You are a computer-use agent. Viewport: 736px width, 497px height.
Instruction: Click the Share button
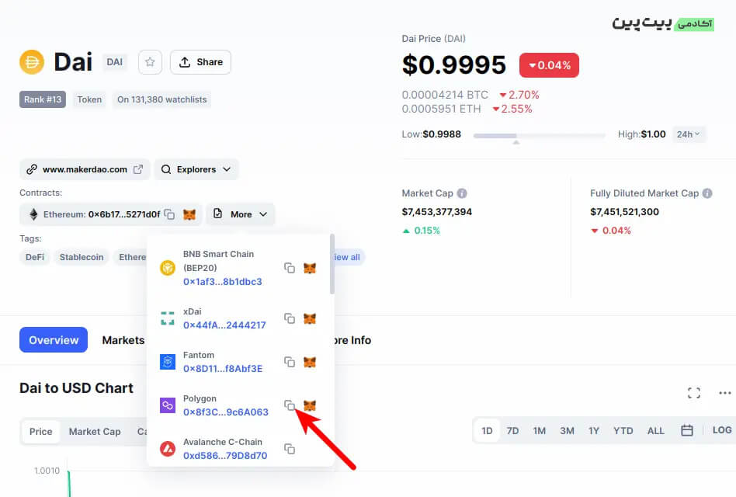pos(200,62)
